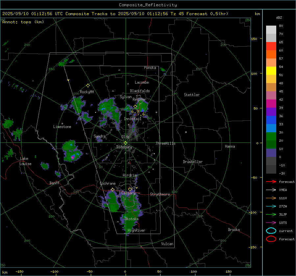Click the -150 tick on bottom axis
296x276 pixels.
coord(19,271)
